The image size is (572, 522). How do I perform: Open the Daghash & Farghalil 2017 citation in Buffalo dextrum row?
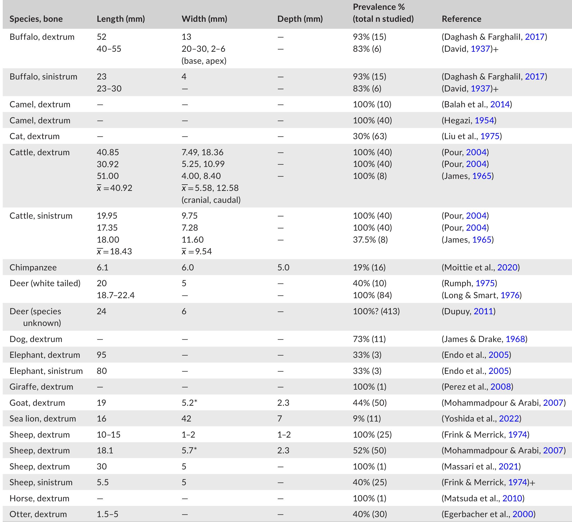coord(534,37)
